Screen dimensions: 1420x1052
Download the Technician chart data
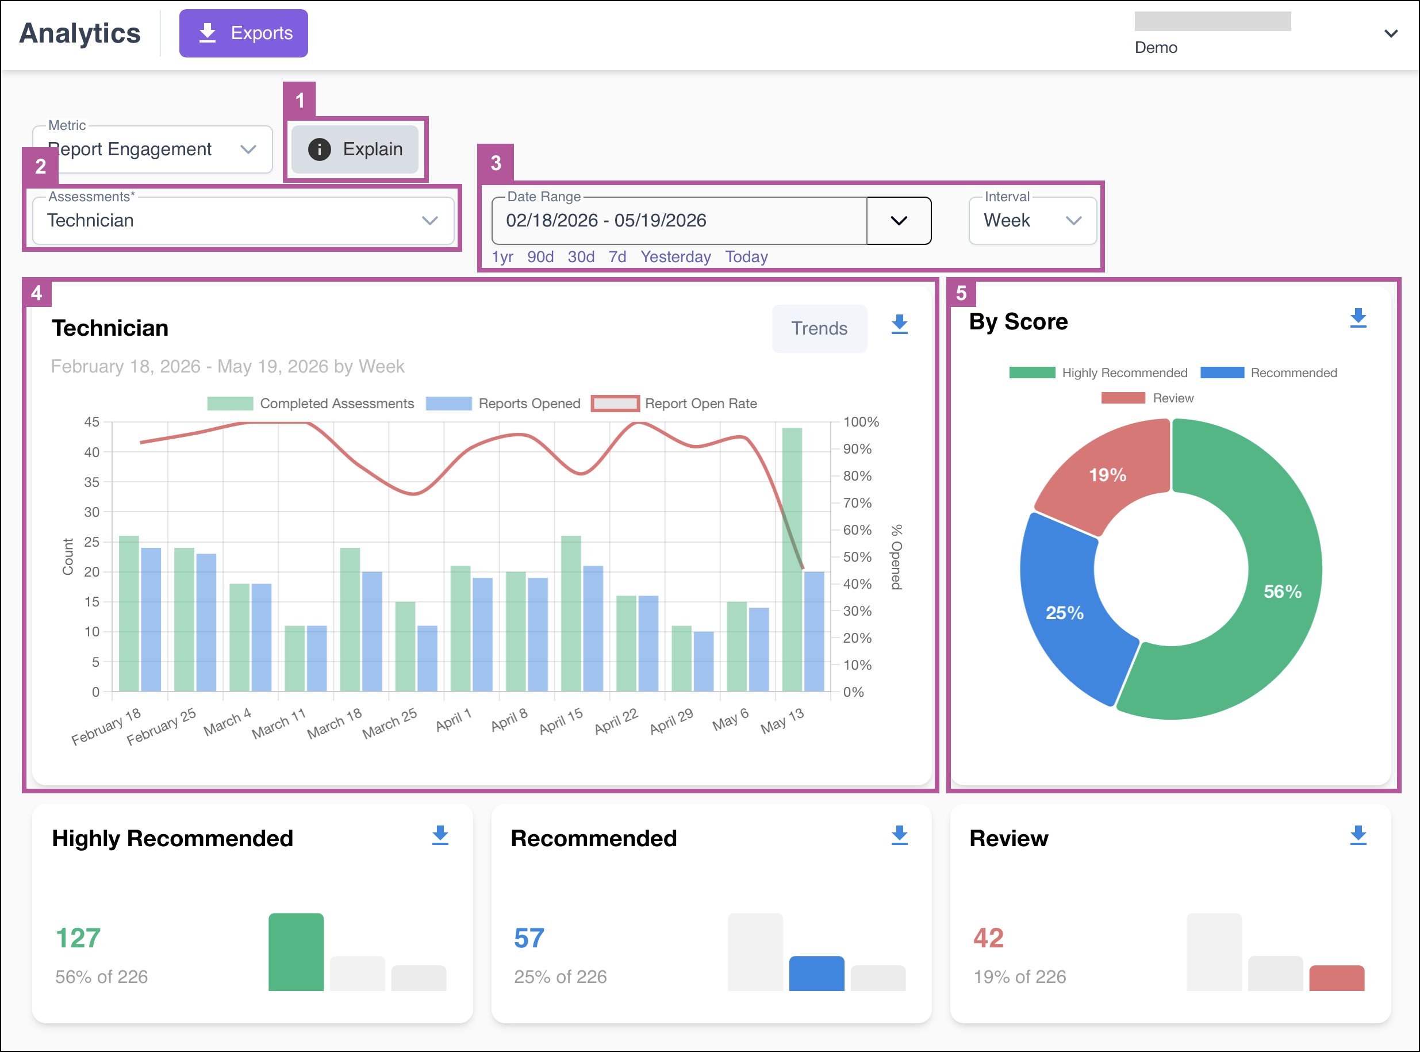tap(899, 324)
